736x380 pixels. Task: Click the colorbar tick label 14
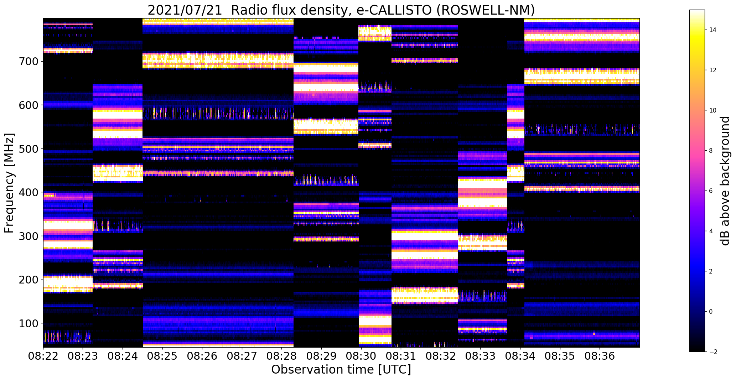[713, 30]
